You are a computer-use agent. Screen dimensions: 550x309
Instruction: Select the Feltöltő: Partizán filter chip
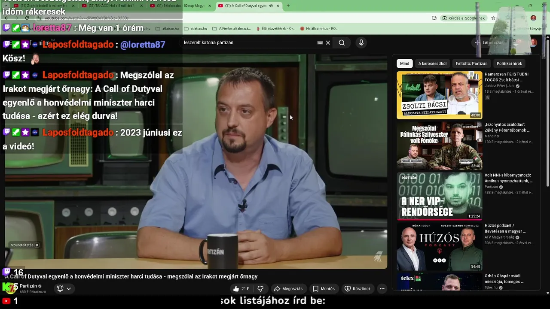pos(471,64)
